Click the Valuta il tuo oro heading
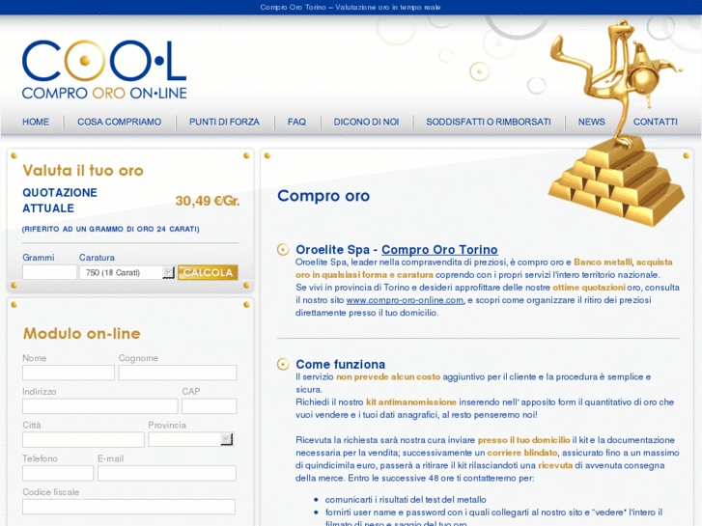702x526 pixels. point(83,171)
